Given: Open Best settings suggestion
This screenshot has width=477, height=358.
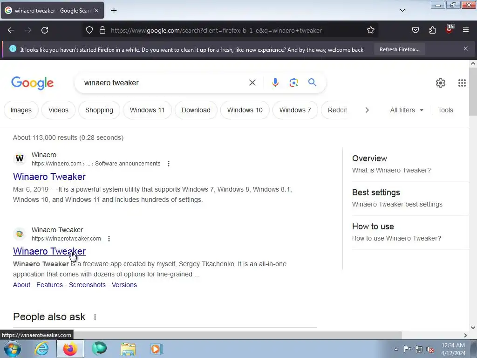Looking at the screenshot, I should [410, 198].
